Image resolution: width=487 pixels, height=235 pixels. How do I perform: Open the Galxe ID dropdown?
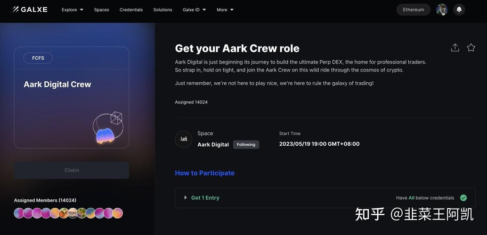tap(194, 9)
